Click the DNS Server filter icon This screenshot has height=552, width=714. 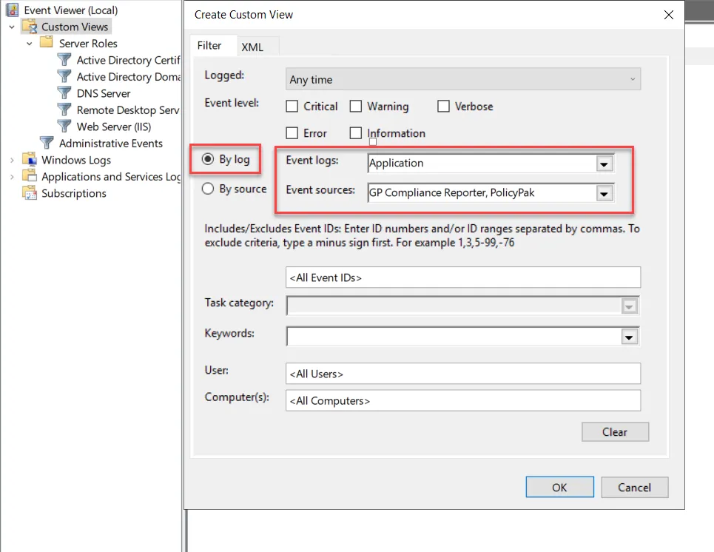[x=64, y=92]
